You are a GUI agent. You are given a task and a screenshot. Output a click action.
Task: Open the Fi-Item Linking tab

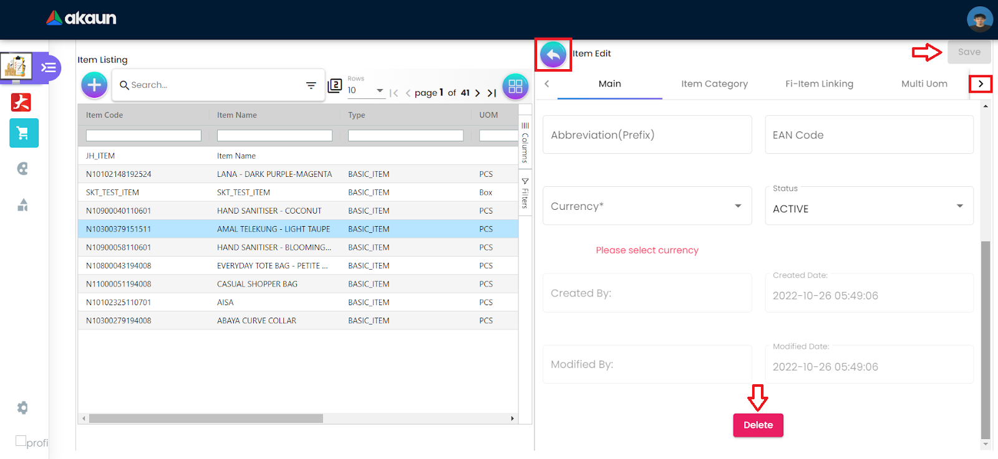point(819,84)
